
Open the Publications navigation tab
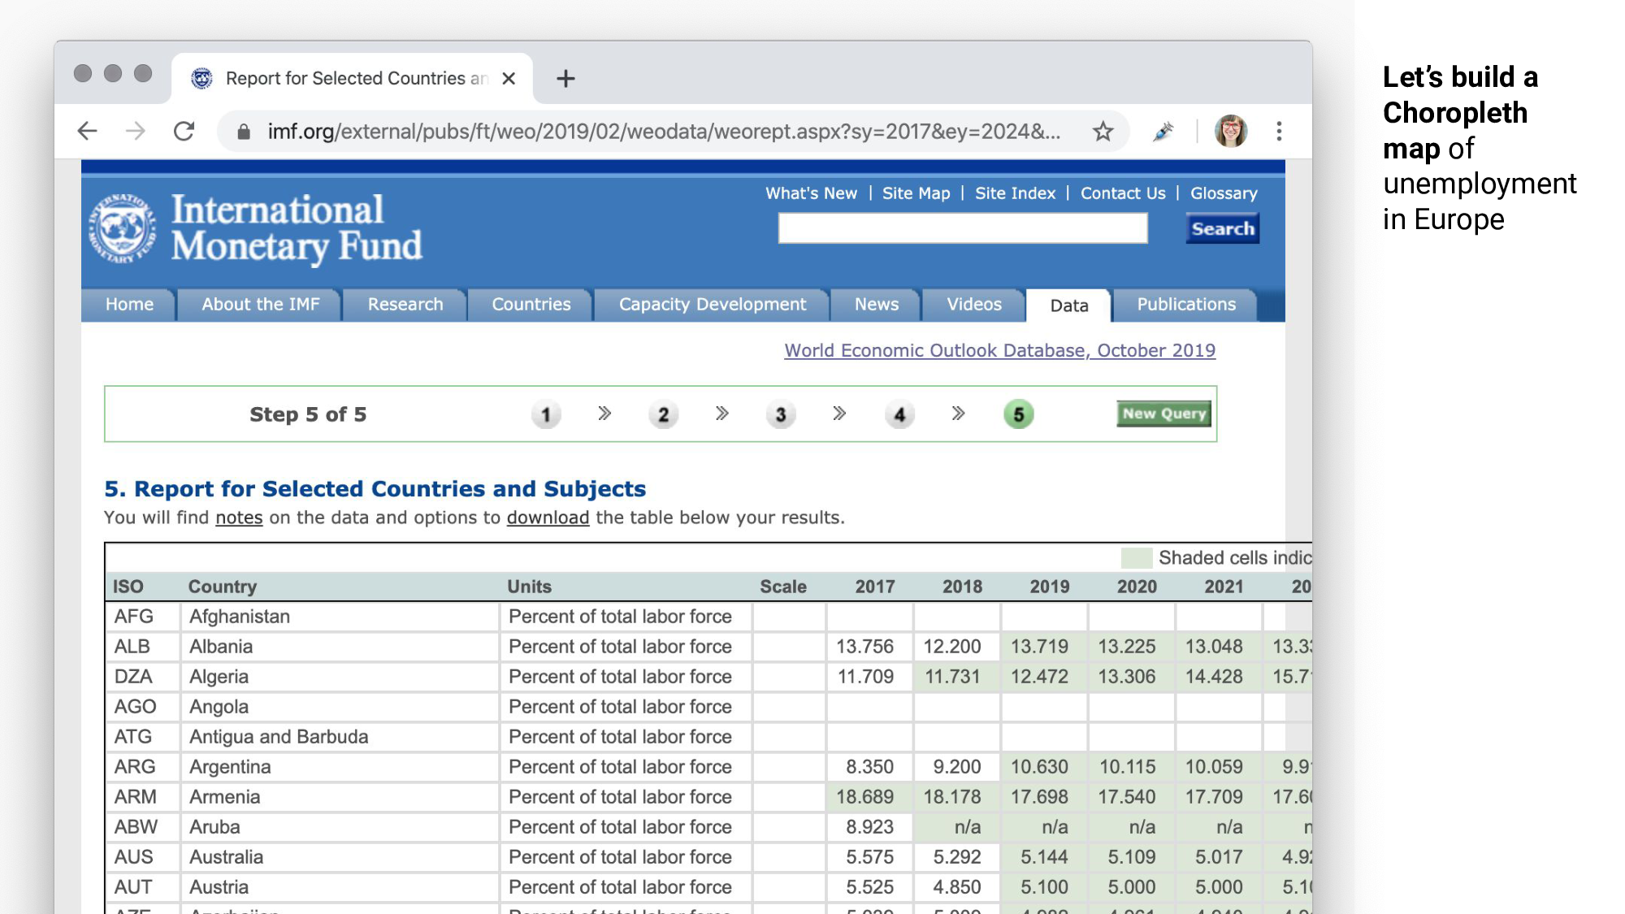tap(1185, 305)
